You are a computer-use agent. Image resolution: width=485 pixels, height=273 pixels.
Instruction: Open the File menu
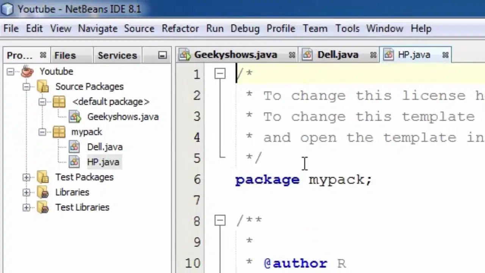[11, 28]
